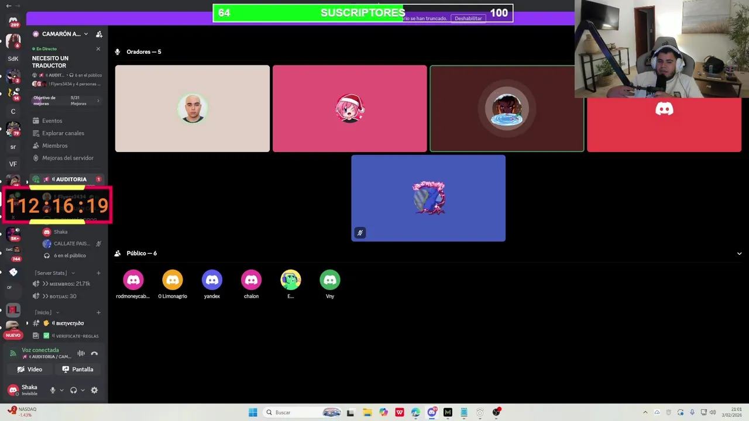Click audience member Vny
Screen dimensions: 749x421
point(330,284)
